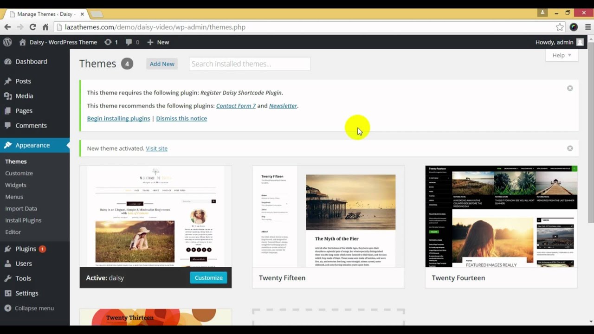
Task: Click Daisy - WordPress Theme site name
Action: [63, 42]
